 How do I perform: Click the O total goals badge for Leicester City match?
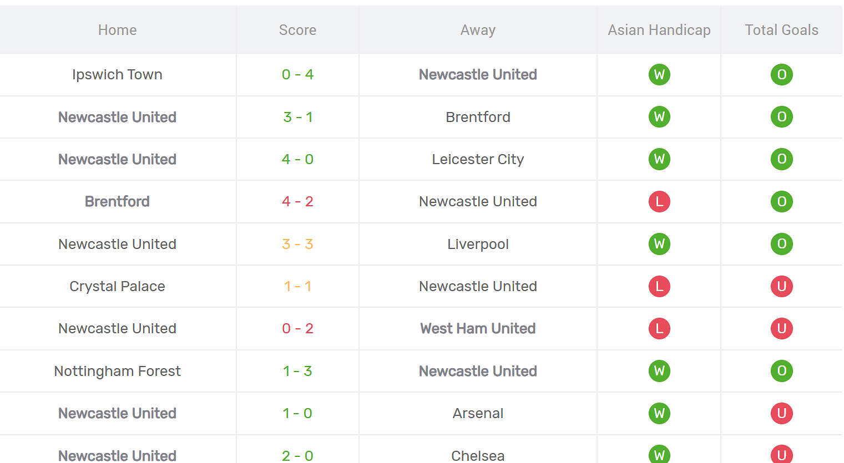[781, 159]
